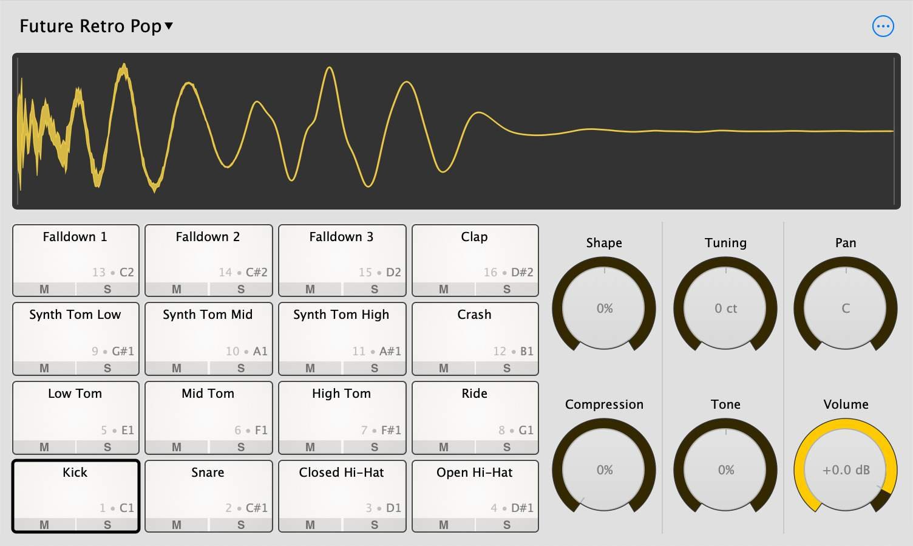Solo the Crash pad
The width and height of the screenshot is (913, 546).
pyautogui.click(x=507, y=368)
